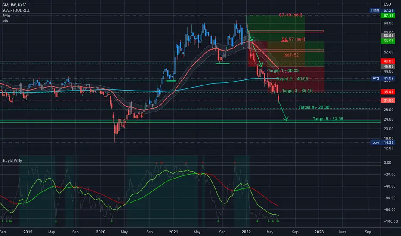Image resolution: width=401 pixels, height=236 pixels.
Task: Select the 'Target 4 - 28.38' annotation
Action: 314,107
